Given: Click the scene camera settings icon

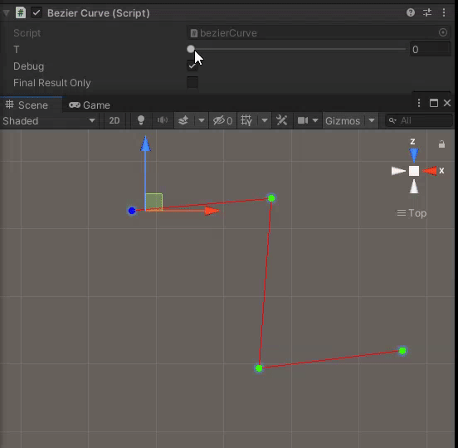Looking at the screenshot, I should pyautogui.click(x=303, y=120).
